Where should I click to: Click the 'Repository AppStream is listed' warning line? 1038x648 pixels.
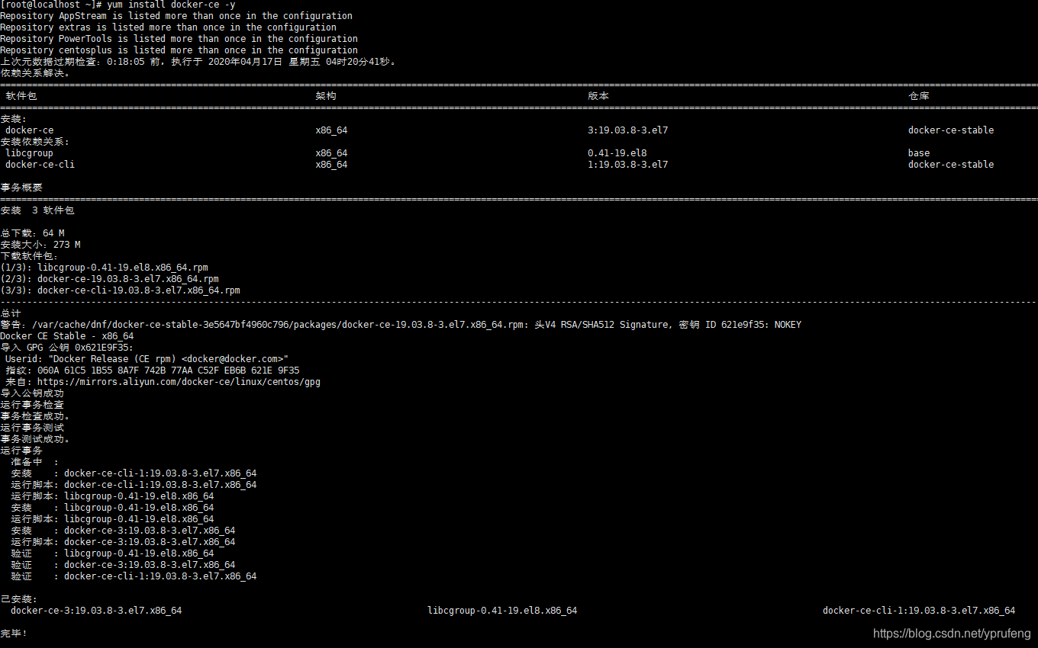click(x=176, y=16)
